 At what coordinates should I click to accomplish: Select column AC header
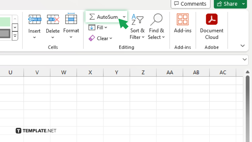point(223,73)
